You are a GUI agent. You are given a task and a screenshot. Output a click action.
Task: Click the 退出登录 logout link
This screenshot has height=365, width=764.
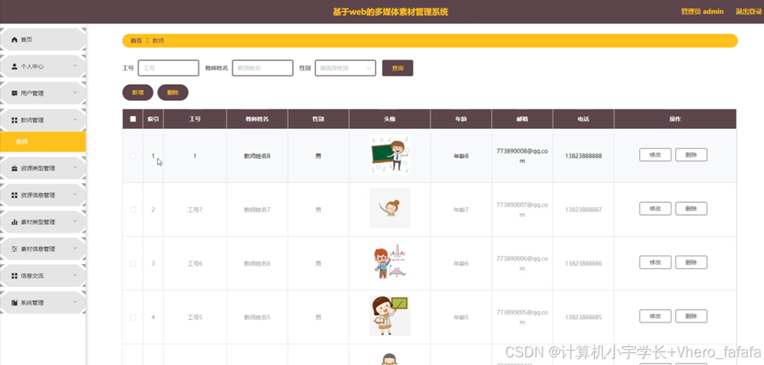(749, 12)
